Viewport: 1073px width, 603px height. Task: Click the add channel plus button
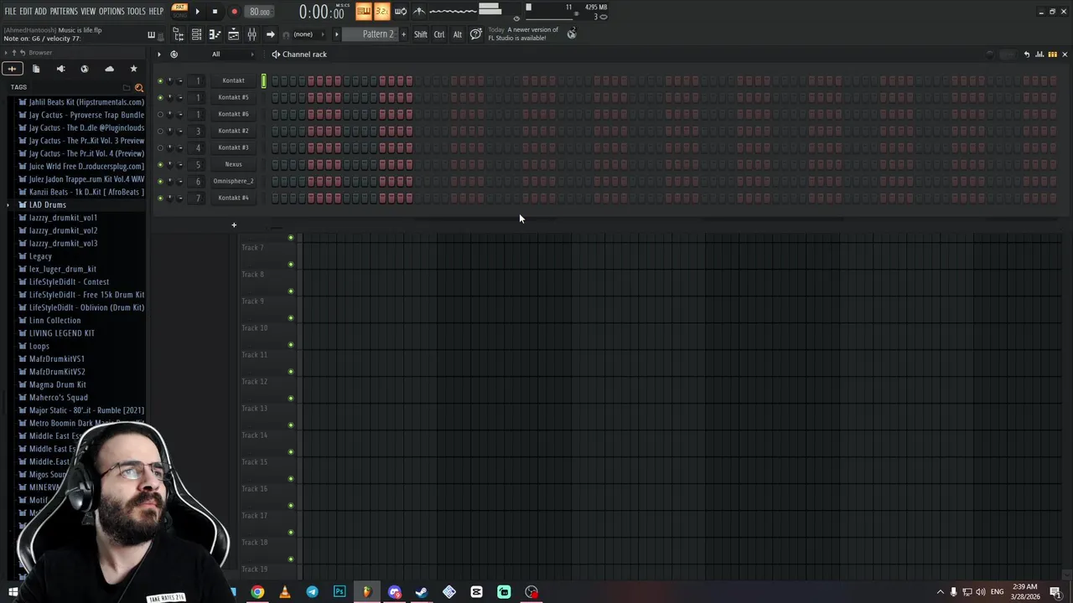click(x=234, y=224)
